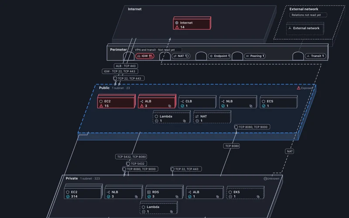
Task: Click the database grid icon on RDS node
Action: coord(149,192)
